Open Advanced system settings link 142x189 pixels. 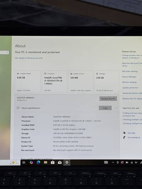coord(132,93)
